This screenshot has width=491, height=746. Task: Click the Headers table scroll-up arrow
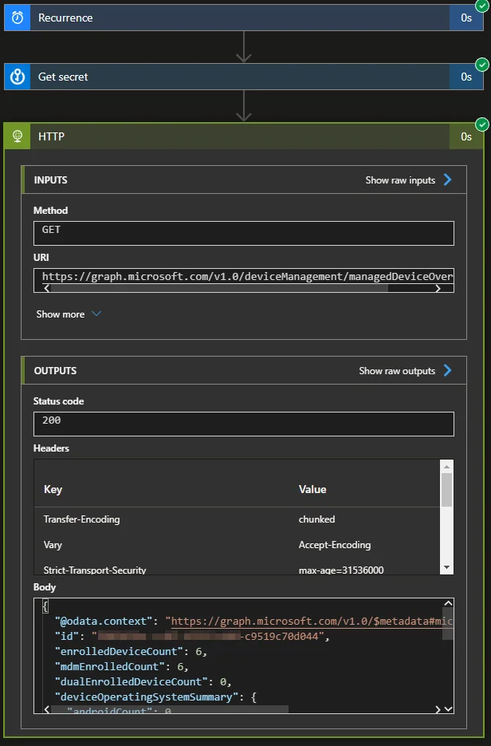(x=447, y=466)
